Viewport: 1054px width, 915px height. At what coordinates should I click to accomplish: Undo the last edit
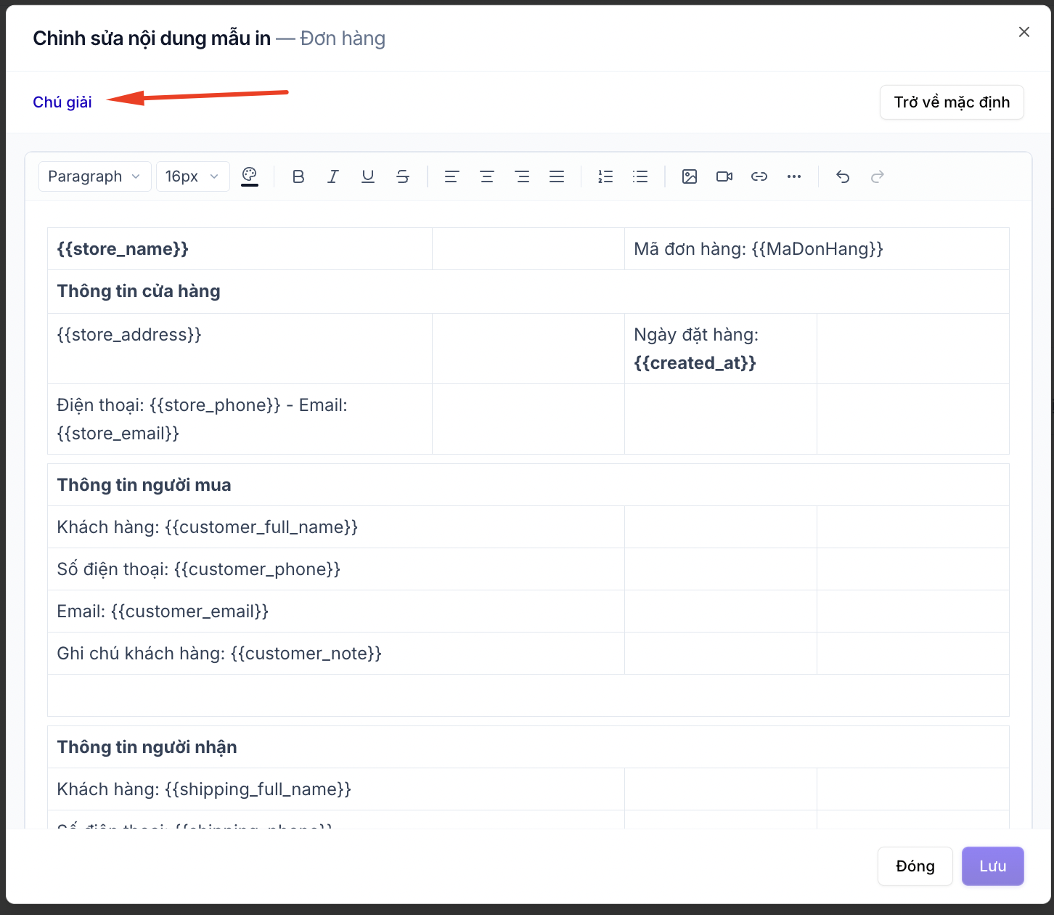pyautogui.click(x=843, y=176)
